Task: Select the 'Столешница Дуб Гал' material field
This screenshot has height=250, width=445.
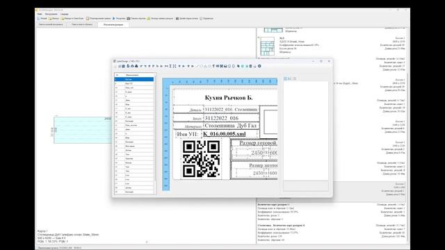Action: pyautogui.click(x=231, y=126)
